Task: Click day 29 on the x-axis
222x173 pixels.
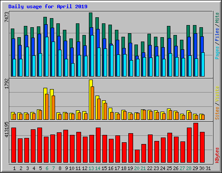Action: [x=195, y=168]
